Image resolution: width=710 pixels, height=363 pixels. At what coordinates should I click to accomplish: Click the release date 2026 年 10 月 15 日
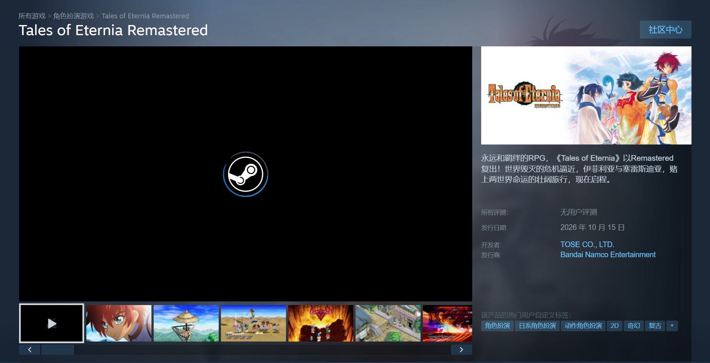[x=592, y=227]
